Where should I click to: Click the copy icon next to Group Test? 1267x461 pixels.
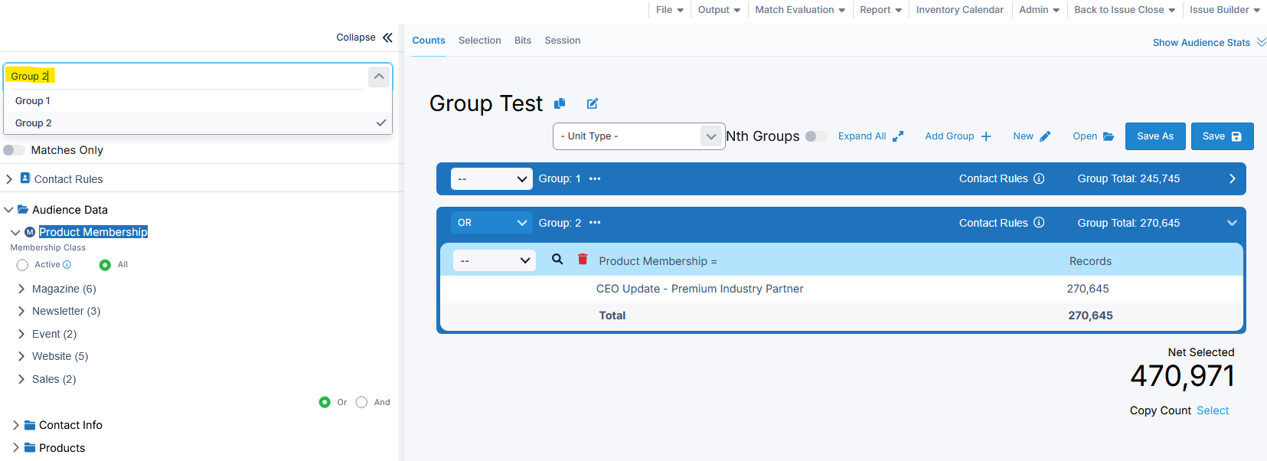pos(560,103)
